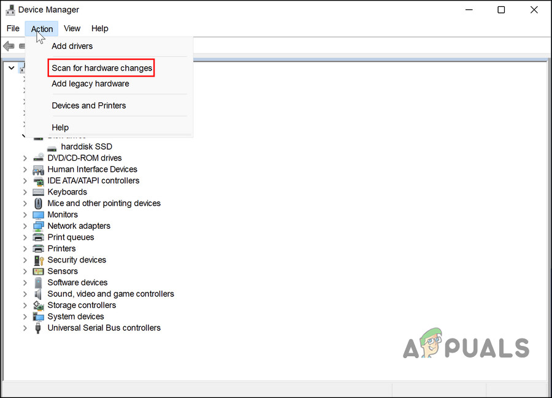Viewport: 552px width, 398px height.
Task: Select DVD/CD-ROM drives label
Action: [85, 158]
